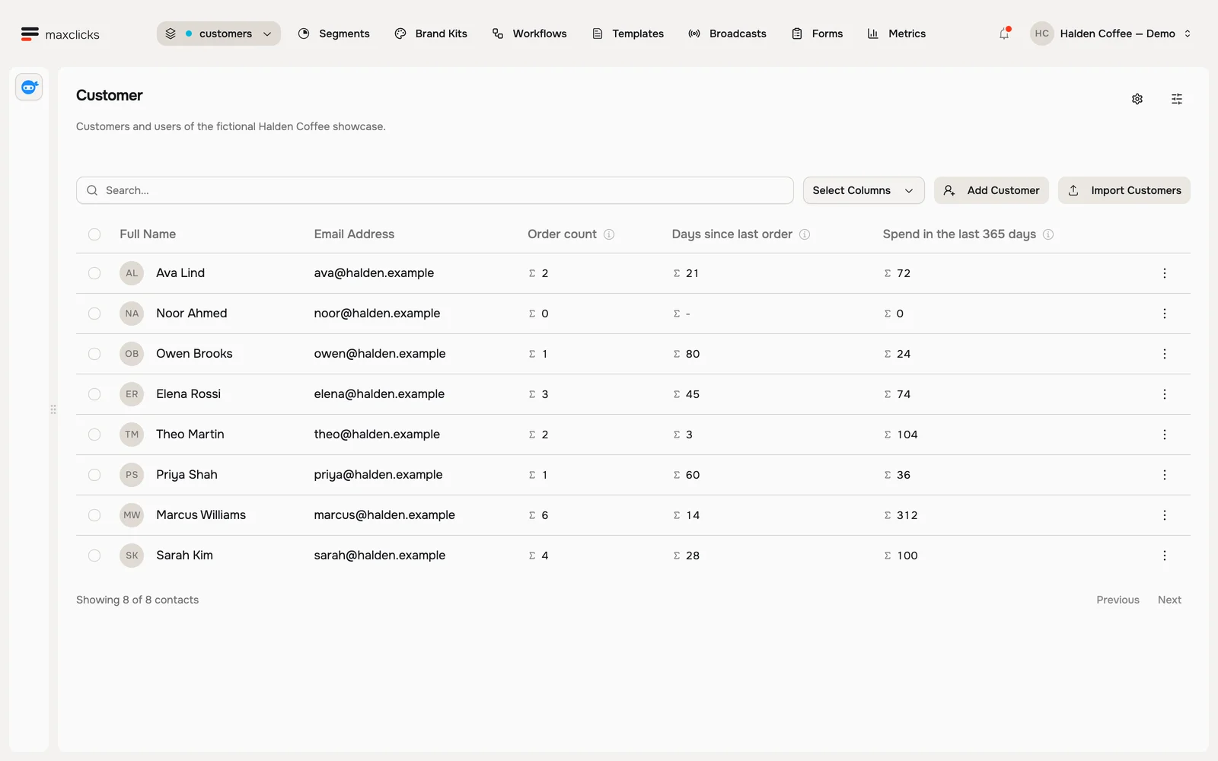The height and width of the screenshot is (761, 1218).
Task: Click the theo@halden.example email cell
Action: click(377, 435)
